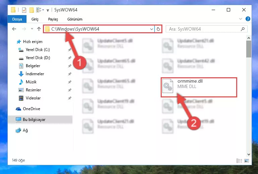Image resolution: width=258 pixels, height=174 pixels.
Task: Refresh the SysWOW64 folder view
Action: coord(158,29)
